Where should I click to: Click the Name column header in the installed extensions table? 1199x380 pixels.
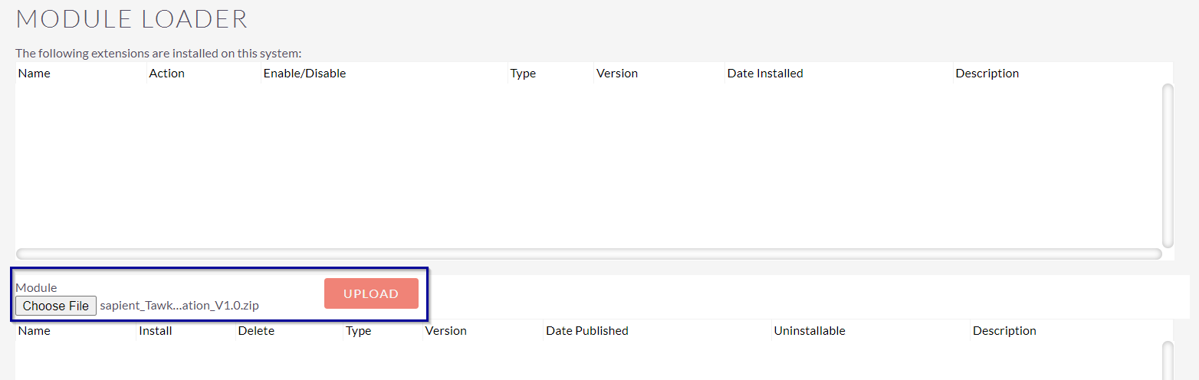pyautogui.click(x=34, y=74)
